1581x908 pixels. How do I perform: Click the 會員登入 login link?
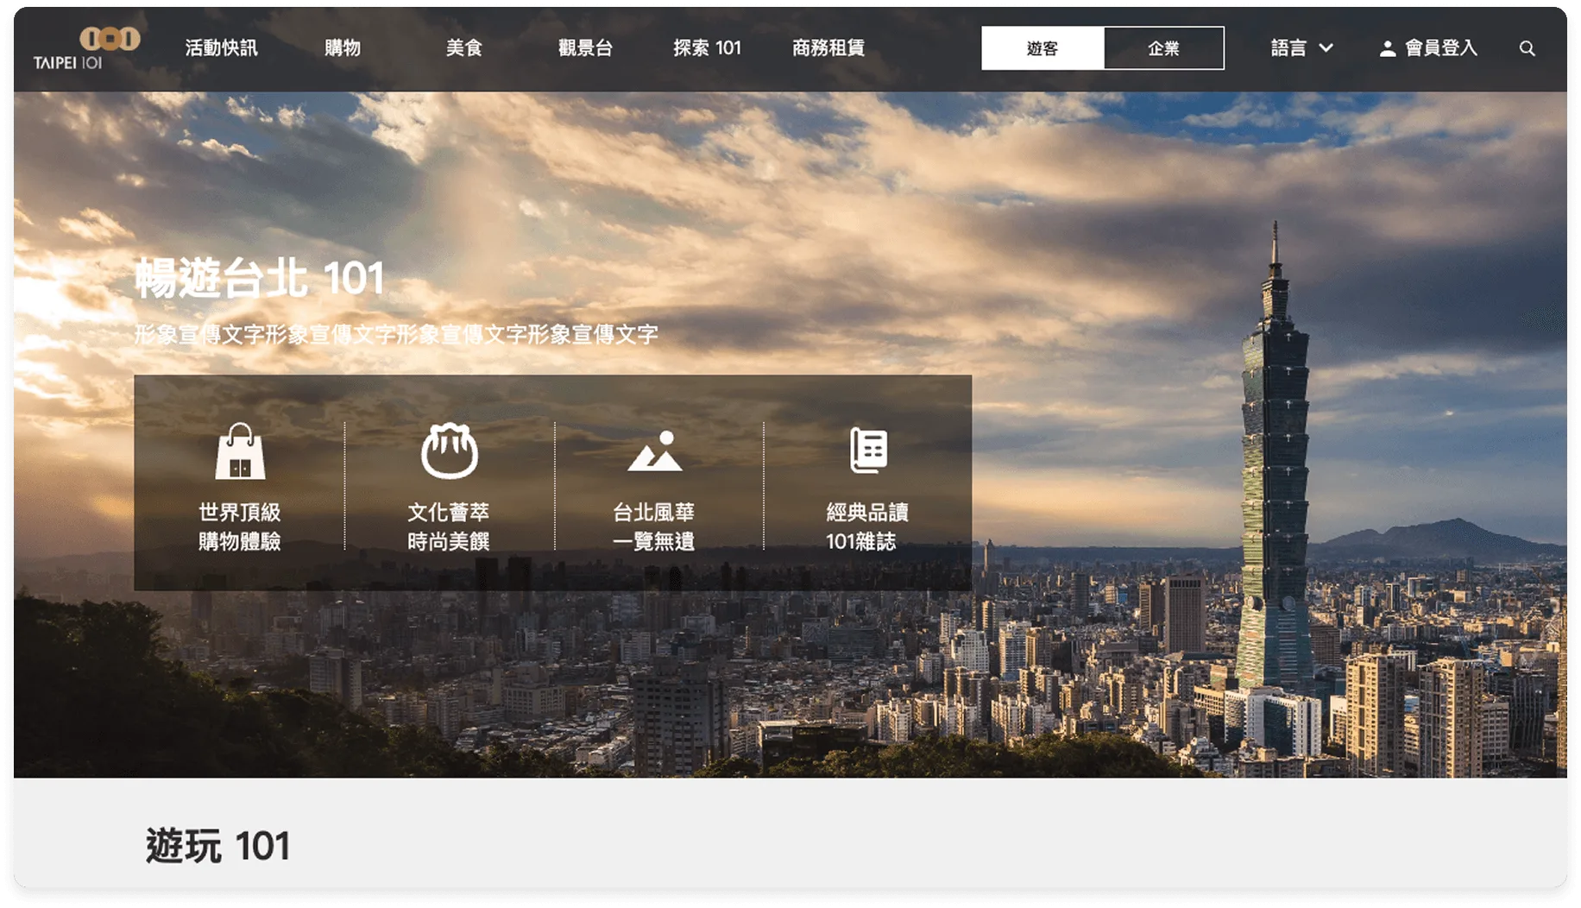tap(1440, 48)
